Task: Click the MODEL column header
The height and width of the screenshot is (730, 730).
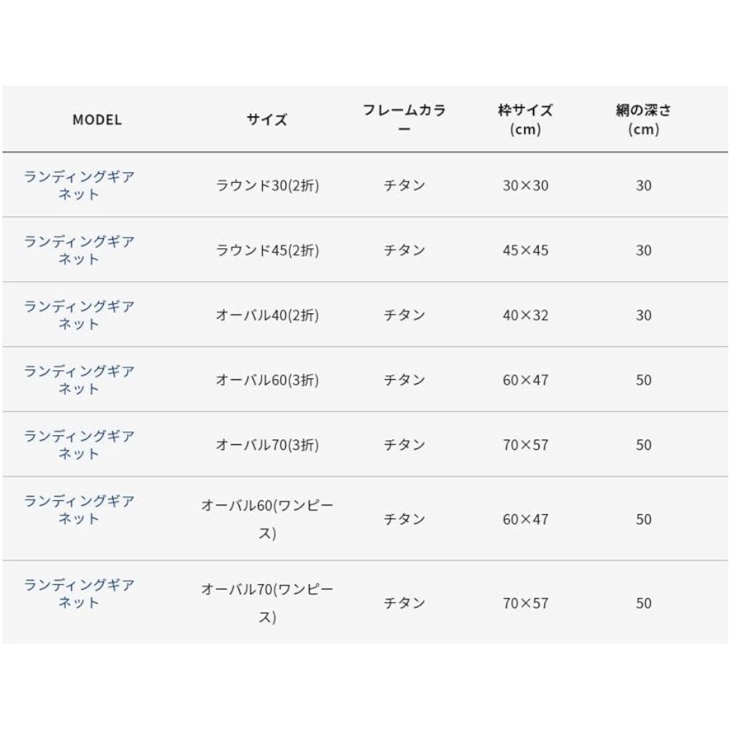Action: click(x=97, y=120)
